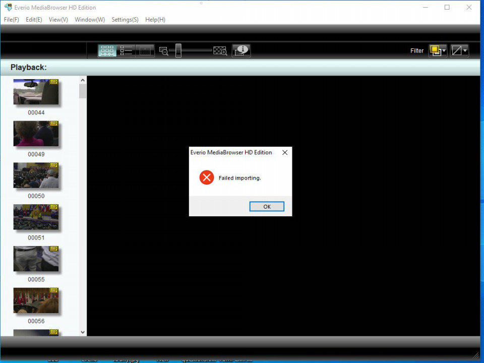Screen dimensions: 484x363
Task: Click the 00050 file name label
Action: 36,196
